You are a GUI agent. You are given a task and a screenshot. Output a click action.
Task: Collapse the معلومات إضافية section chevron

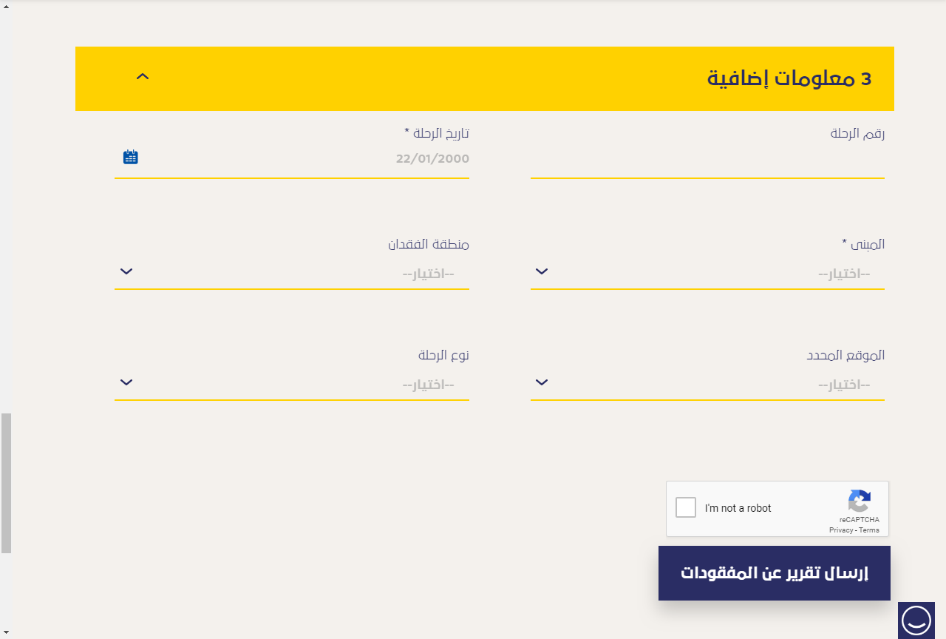tap(143, 76)
